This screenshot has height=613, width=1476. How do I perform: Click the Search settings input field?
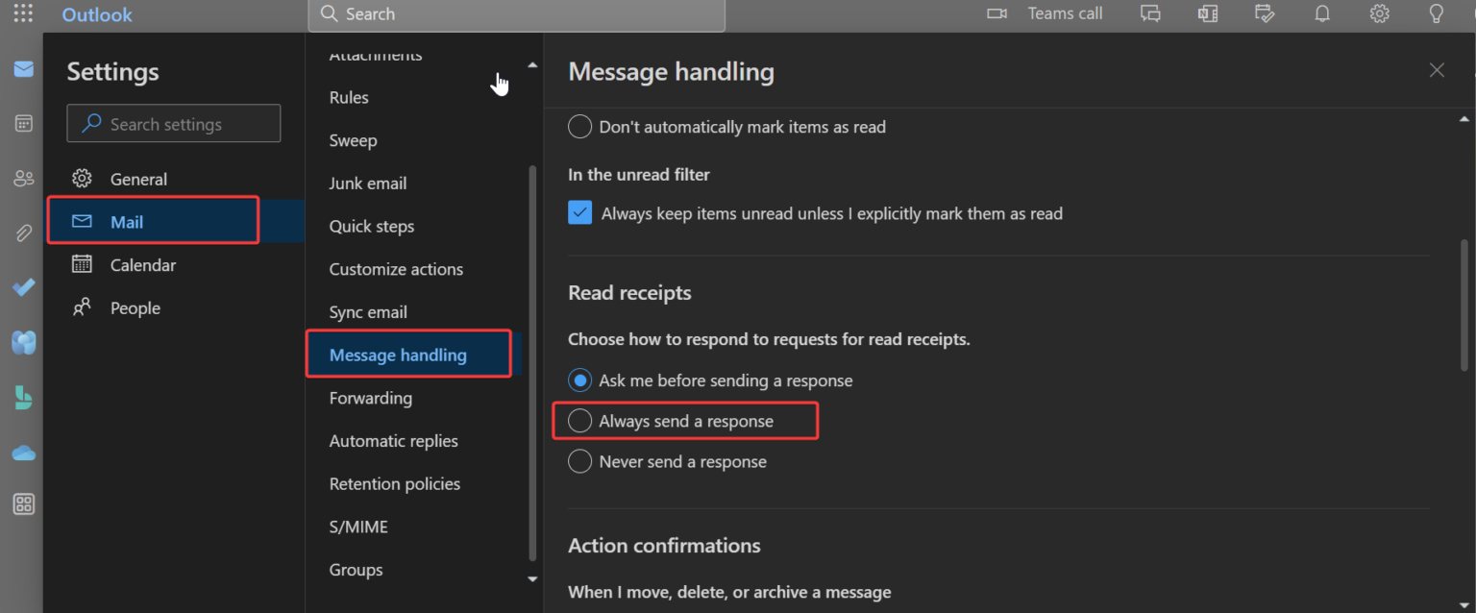(x=173, y=123)
